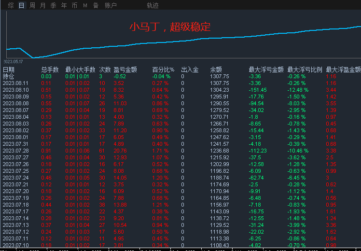Click the -6.45 % loss ratio
This screenshot has width=361, height=251.
pyautogui.click(x=296, y=178)
